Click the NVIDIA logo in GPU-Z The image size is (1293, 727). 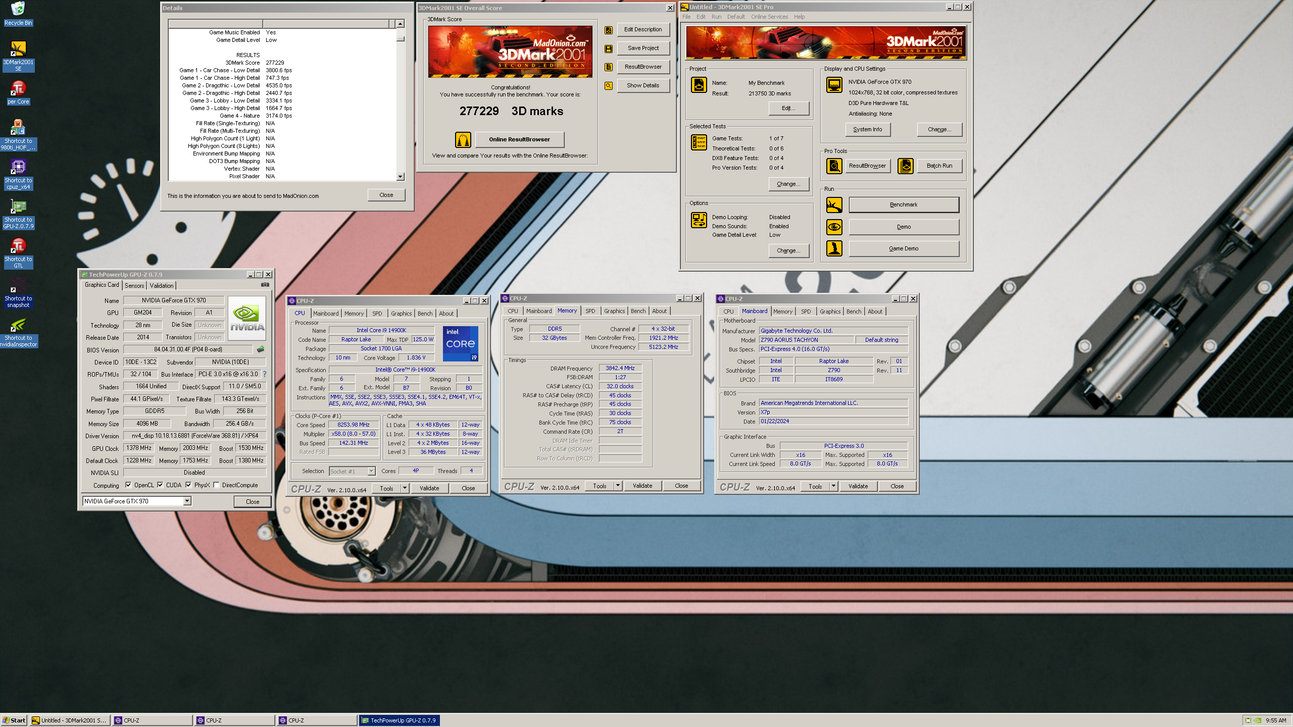pyautogui.click(x=247, y=318)
